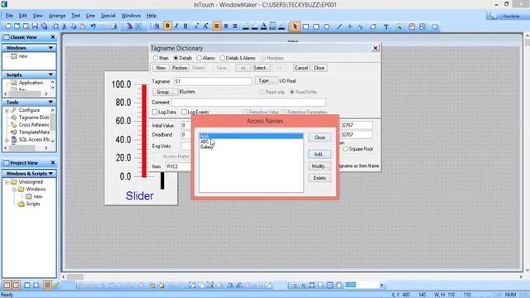Click the text color A icon

click(x=263, y=26)
